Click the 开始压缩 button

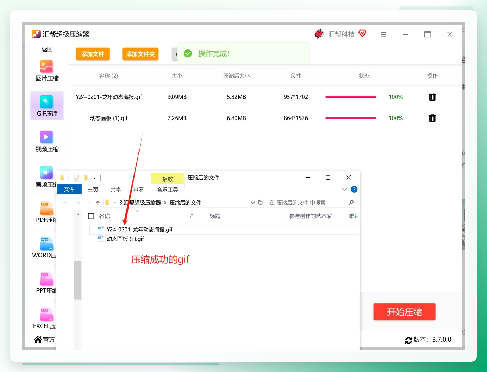click(x=404, y=312)
